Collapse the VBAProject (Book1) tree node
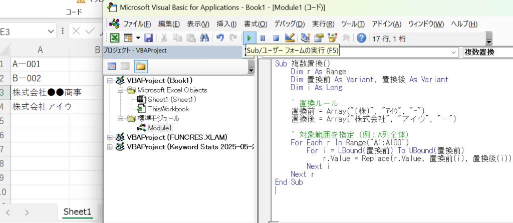The height and width of the screenshot is (223, 513). (x=110, y=80)
